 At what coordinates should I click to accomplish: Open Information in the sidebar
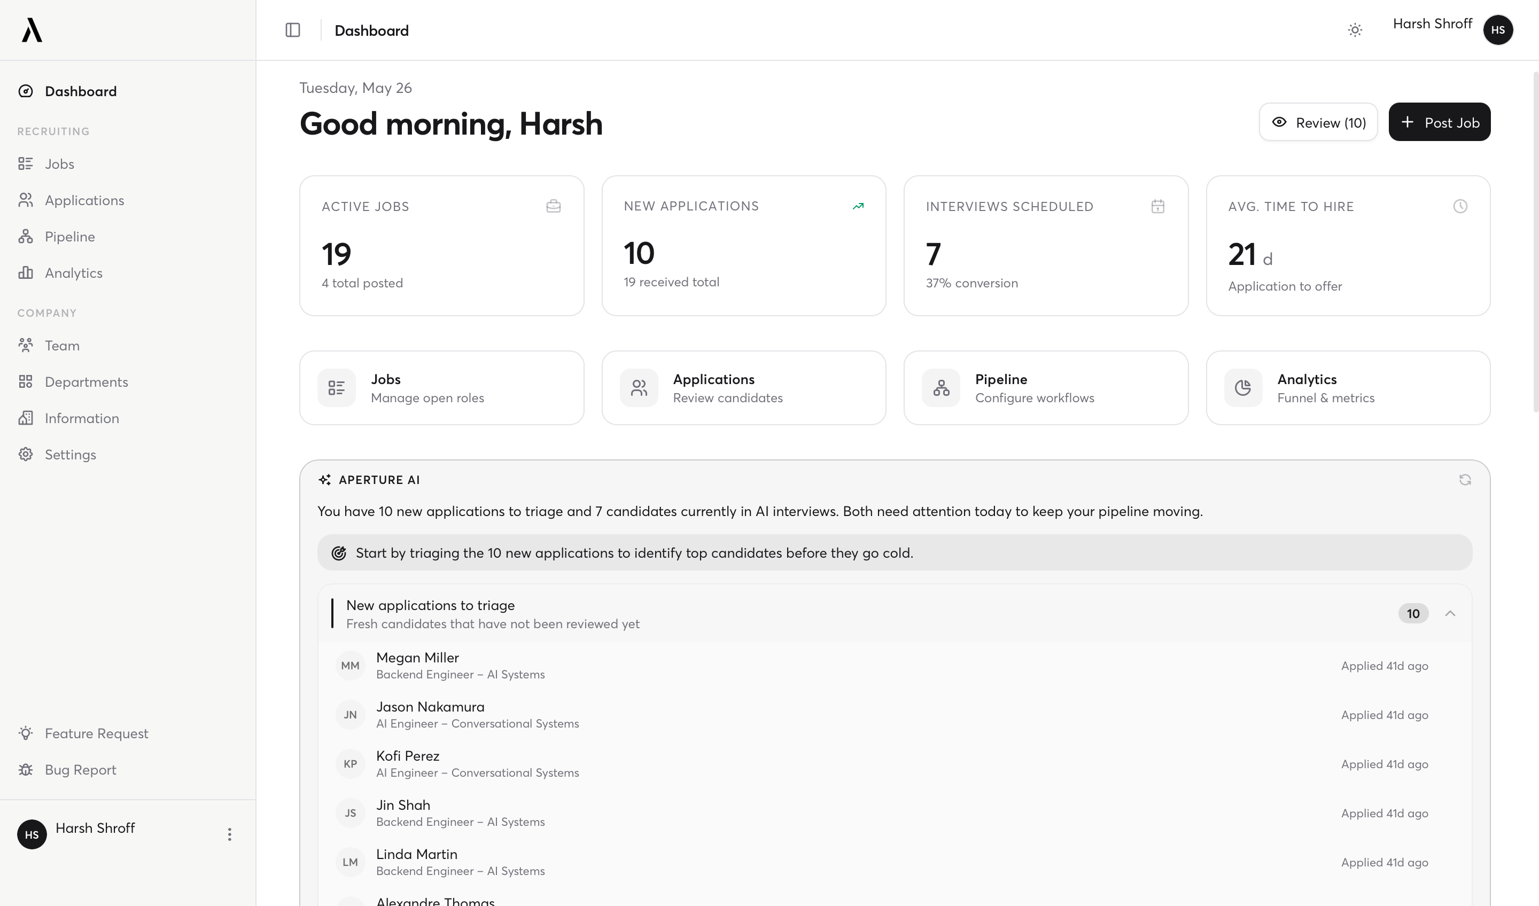(x=128, y=418)
